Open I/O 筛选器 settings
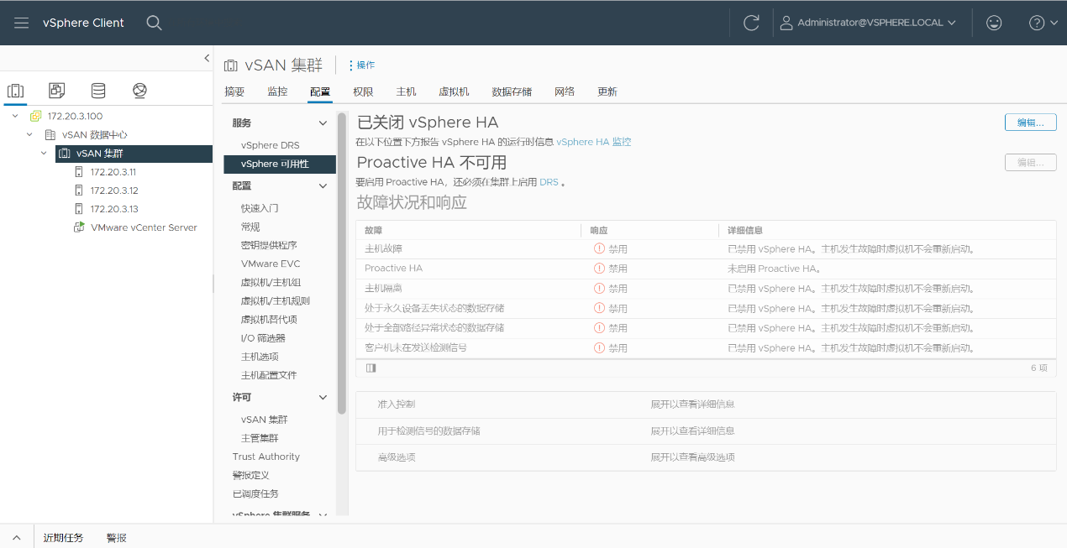The image size is (1067, 548). click(x=263, y=338)
